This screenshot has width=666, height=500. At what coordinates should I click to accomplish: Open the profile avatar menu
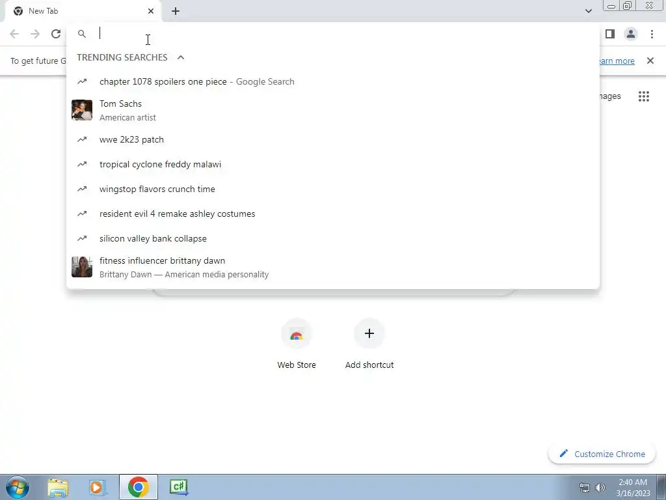coord(631,34)
